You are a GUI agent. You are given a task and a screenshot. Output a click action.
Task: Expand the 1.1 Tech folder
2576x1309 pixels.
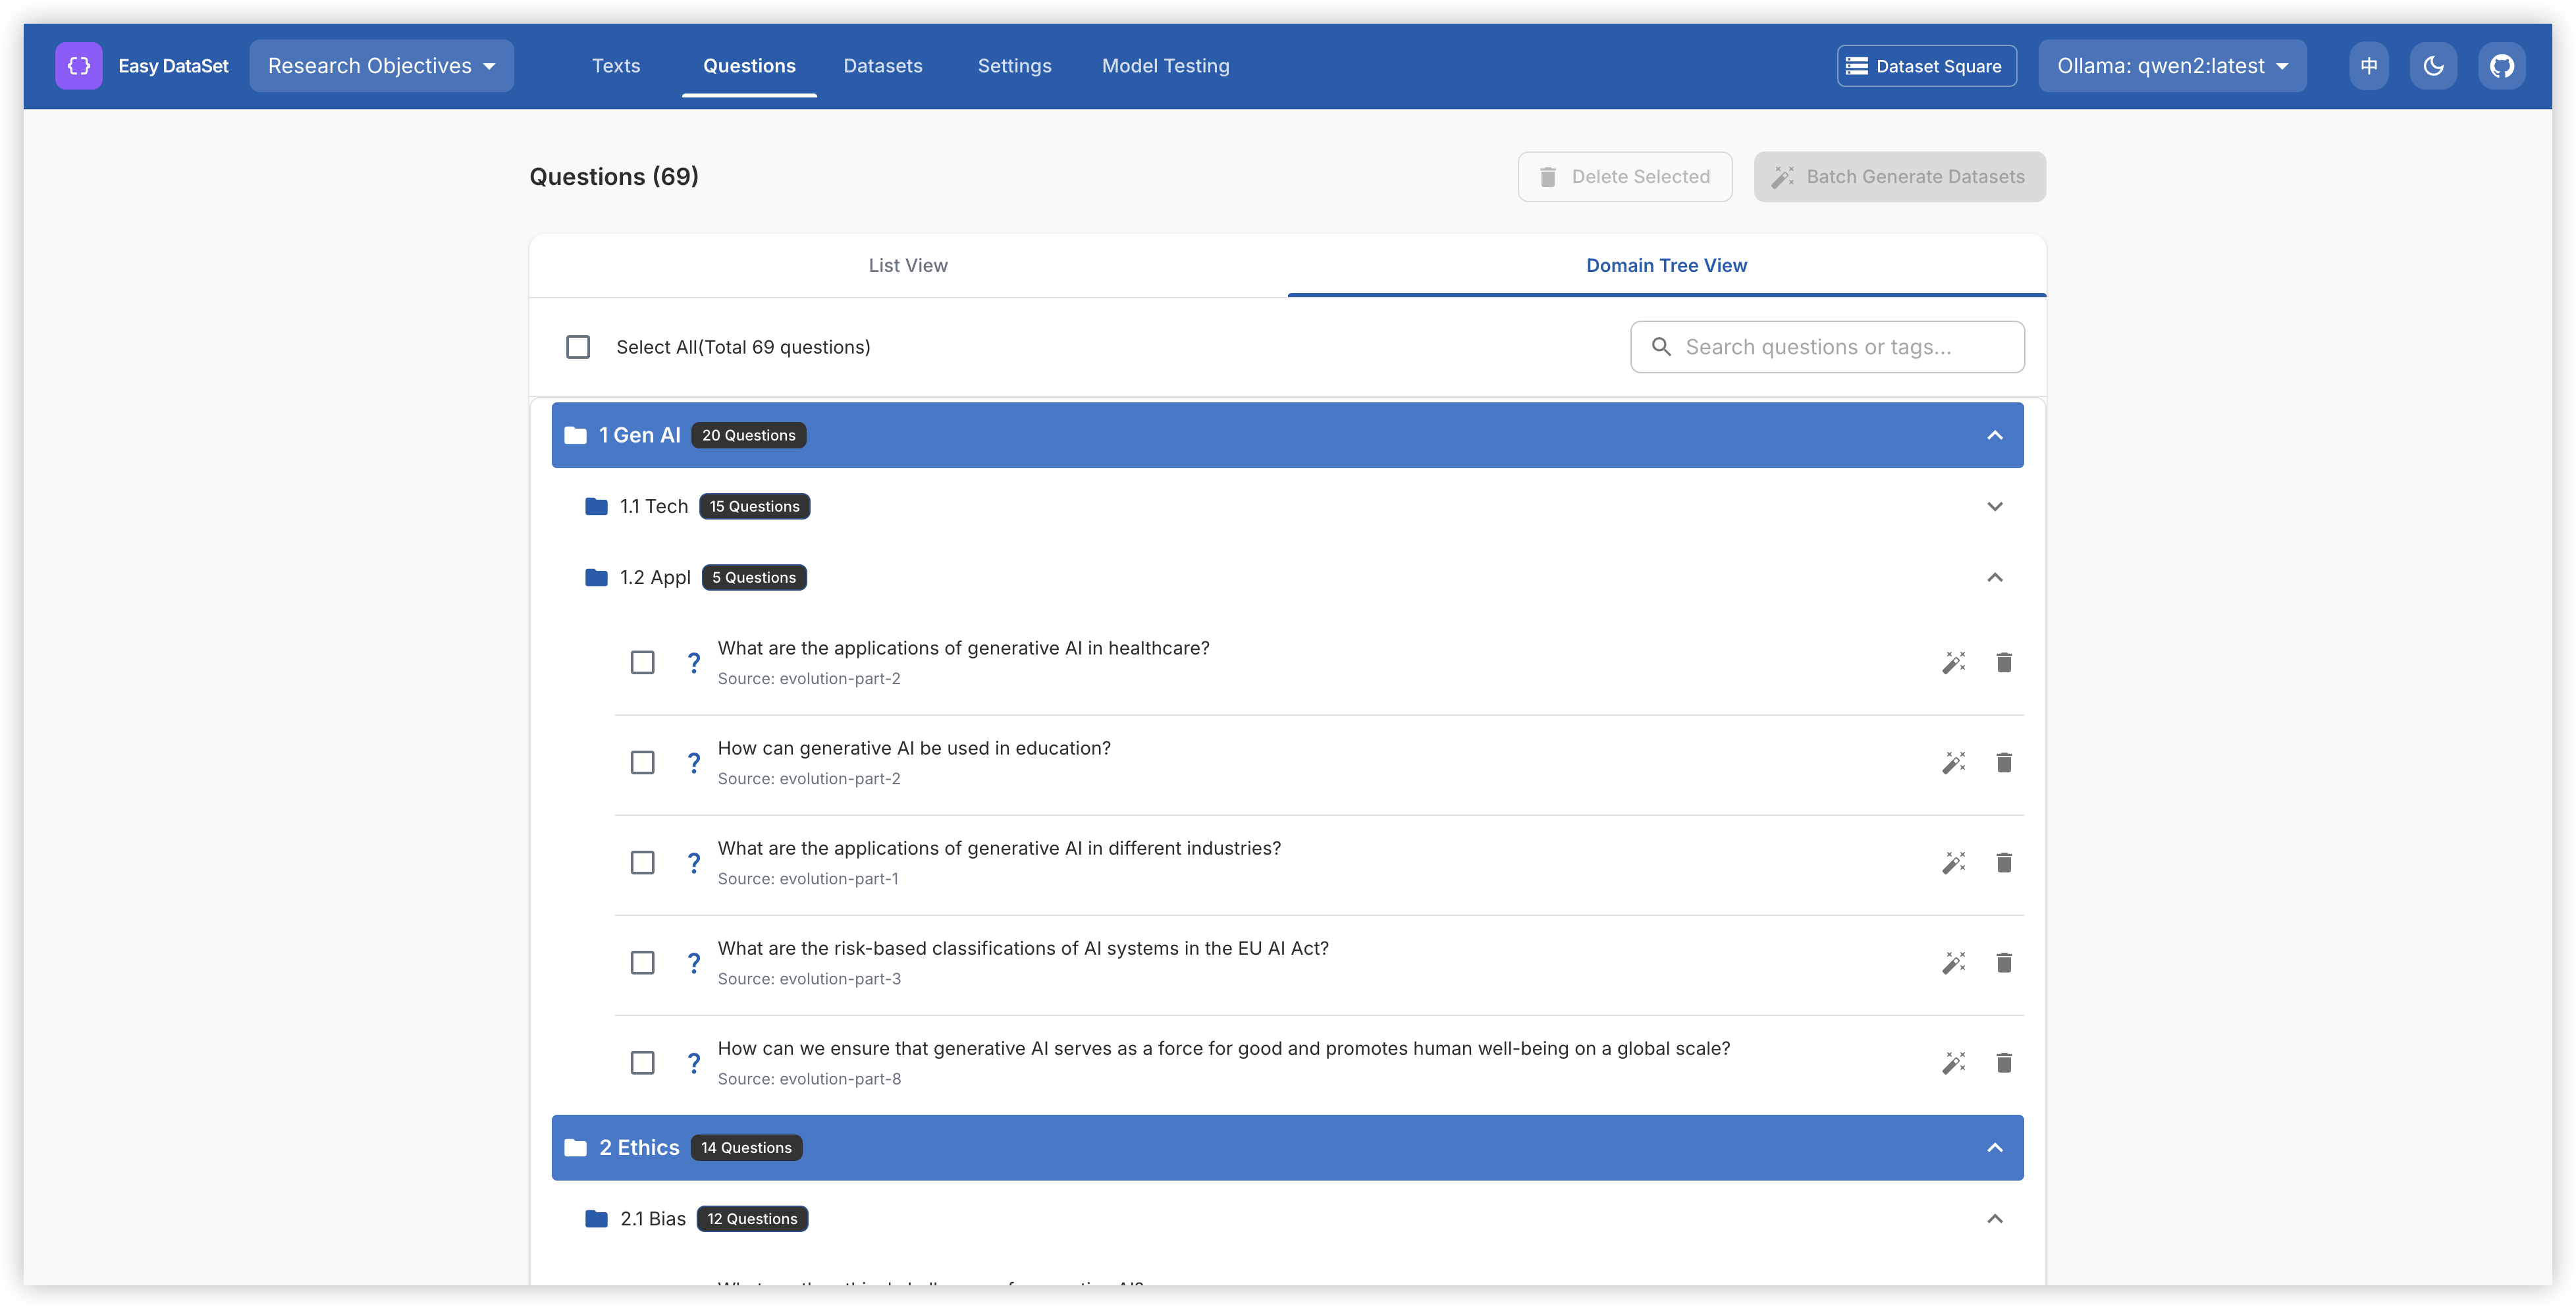1994,506
